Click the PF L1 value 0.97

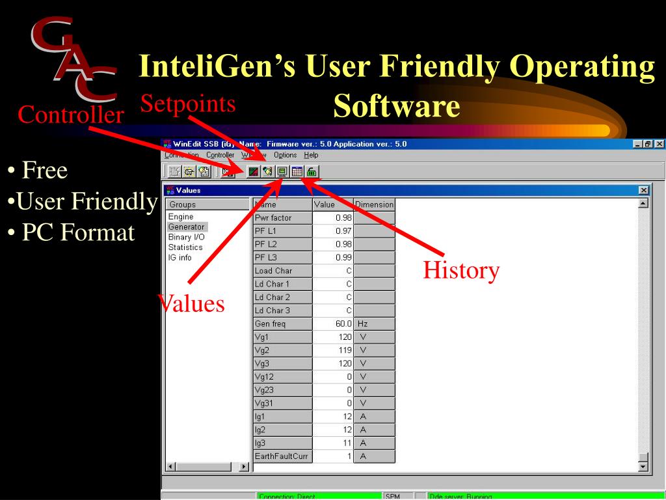coord(333,231)
